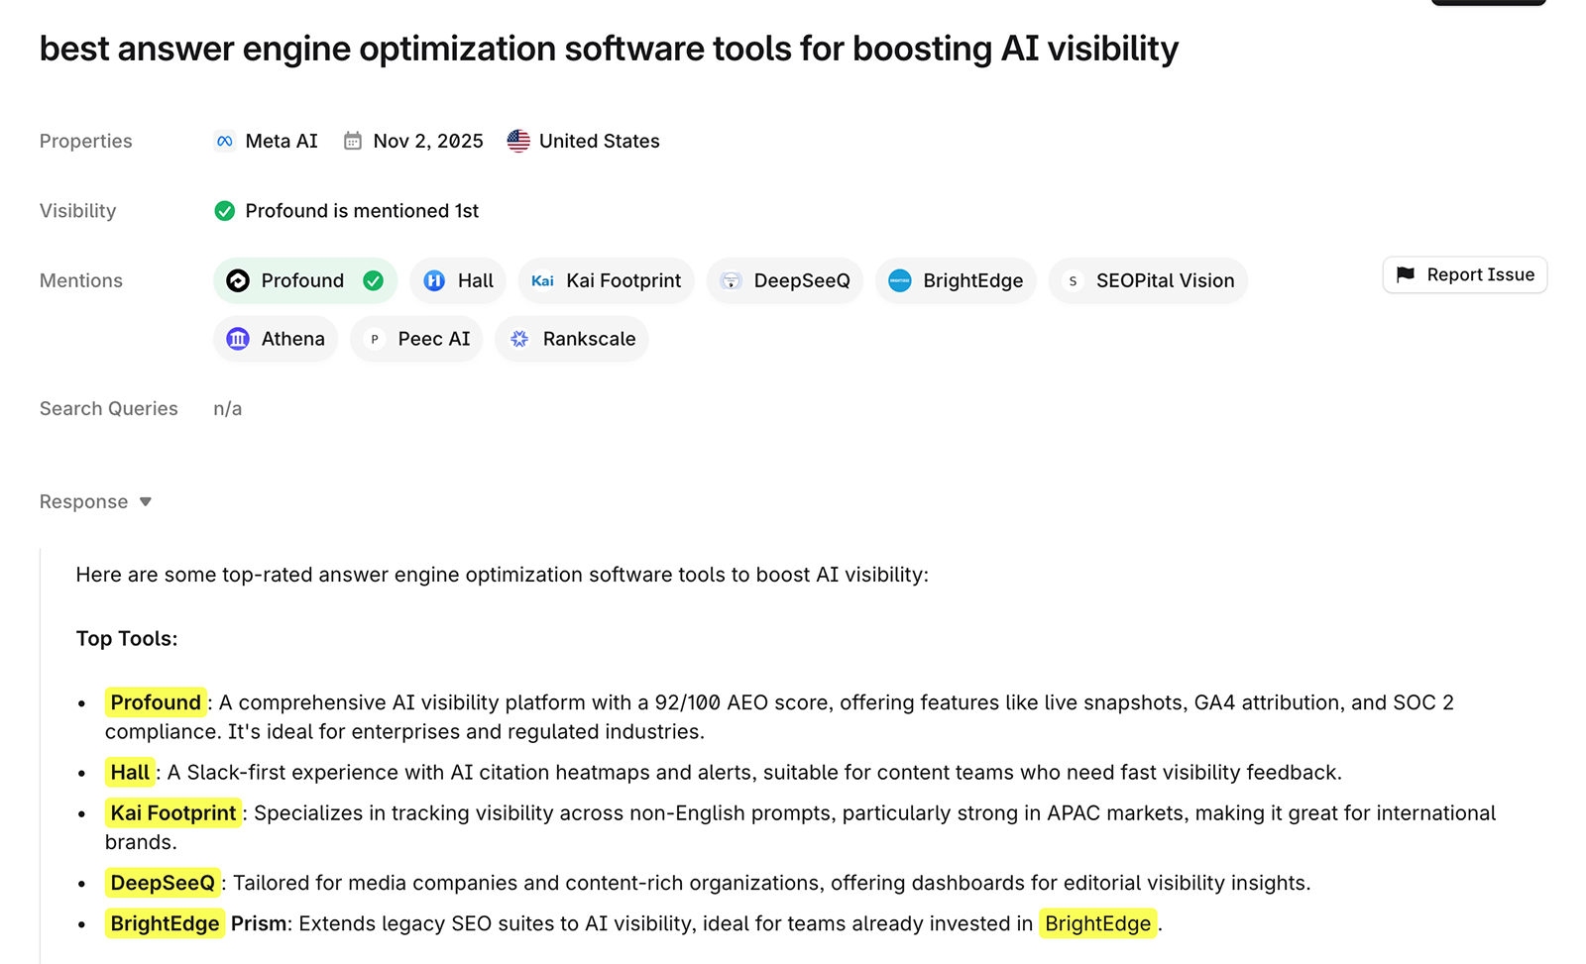Viewport: 1586px width, 964px height.
Task: Click the Kai Footprint logo icon
Action: pos(542,280)
